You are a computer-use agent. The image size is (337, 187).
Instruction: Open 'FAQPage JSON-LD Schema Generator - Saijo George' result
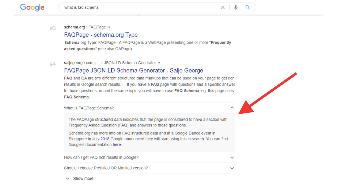point(133,71)
